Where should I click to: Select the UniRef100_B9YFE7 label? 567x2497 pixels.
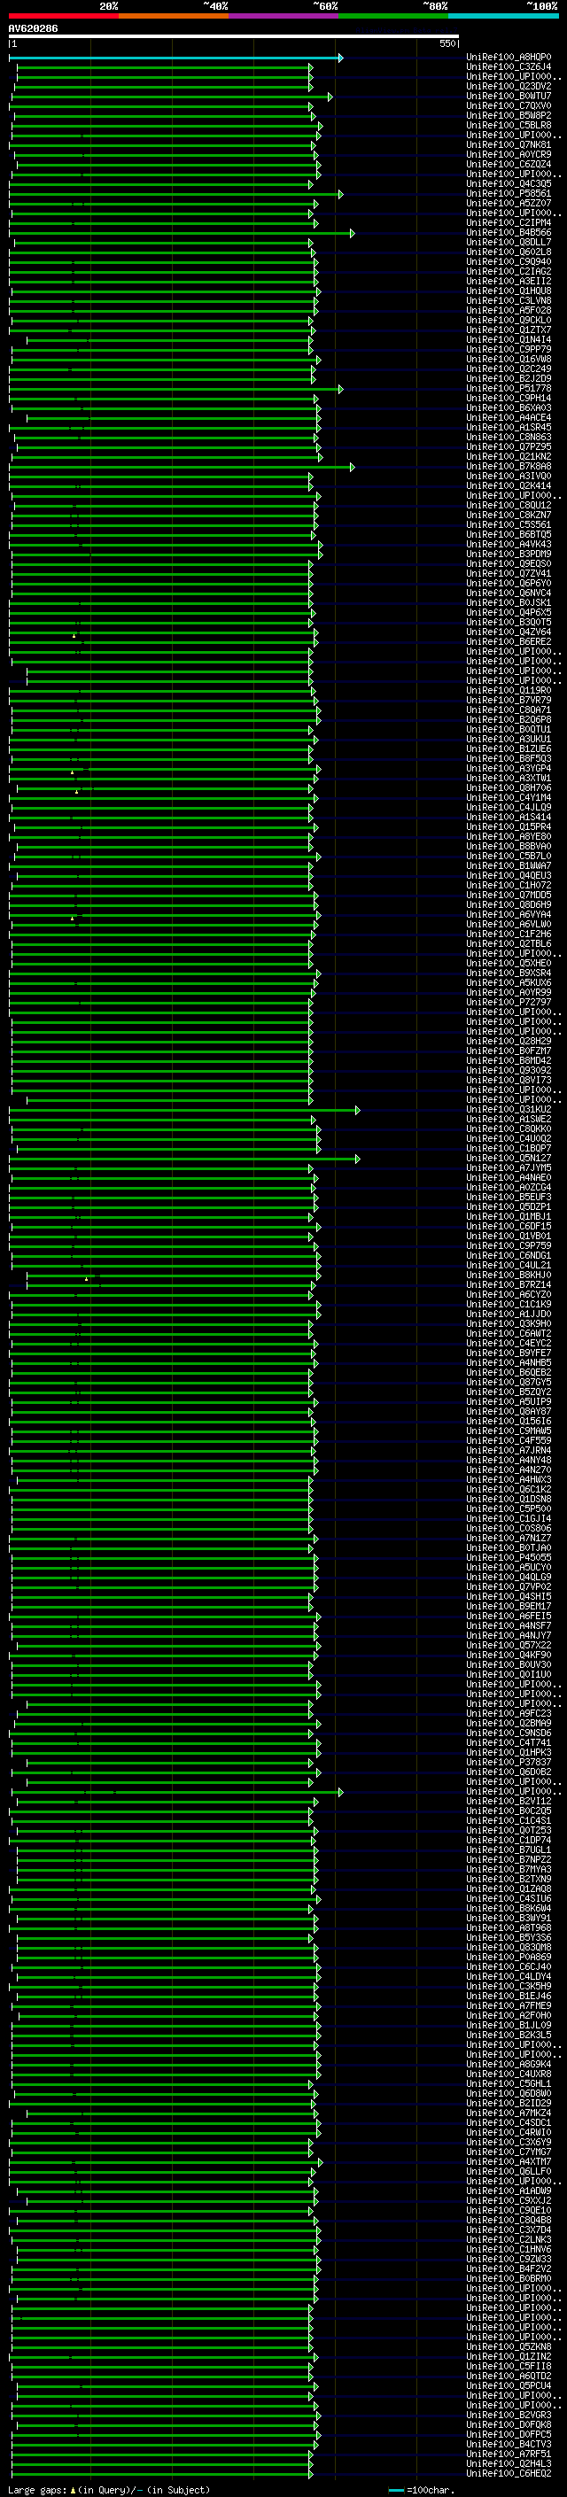[x=509, y=1353]
